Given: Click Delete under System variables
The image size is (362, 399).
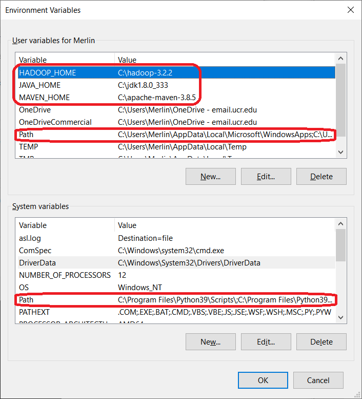Looking at the screenshot, I should pyautogui.click(x=321, y=342).
